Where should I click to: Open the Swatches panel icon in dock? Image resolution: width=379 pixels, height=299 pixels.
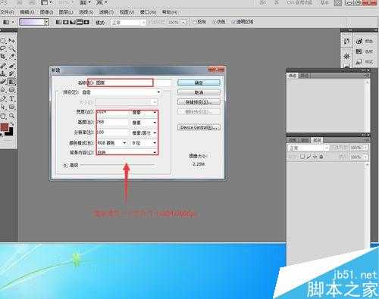click(359, 51)
